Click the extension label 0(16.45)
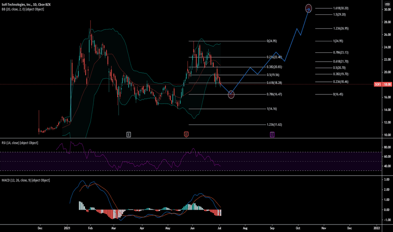This screenshot has height=232, width=393. click(x=338, y=94)
